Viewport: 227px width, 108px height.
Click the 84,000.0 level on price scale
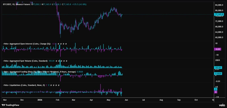coord(219,5)
